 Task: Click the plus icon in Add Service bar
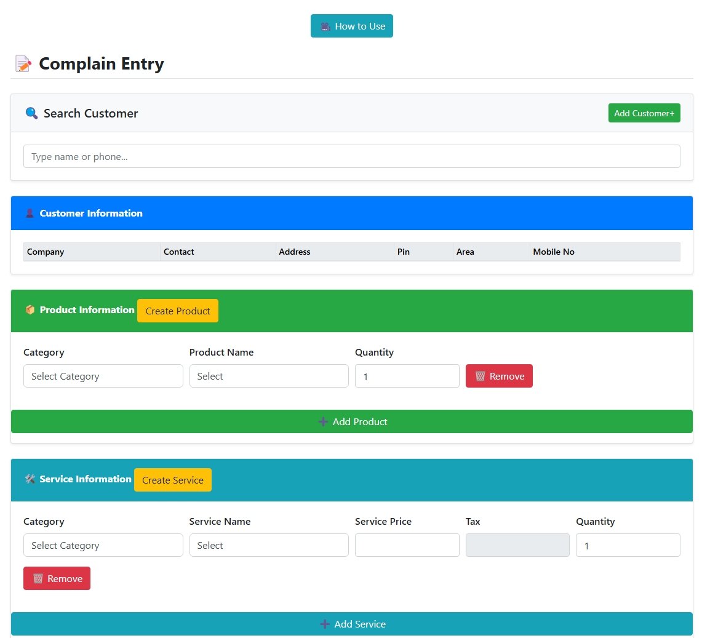[x=325, y=624]
